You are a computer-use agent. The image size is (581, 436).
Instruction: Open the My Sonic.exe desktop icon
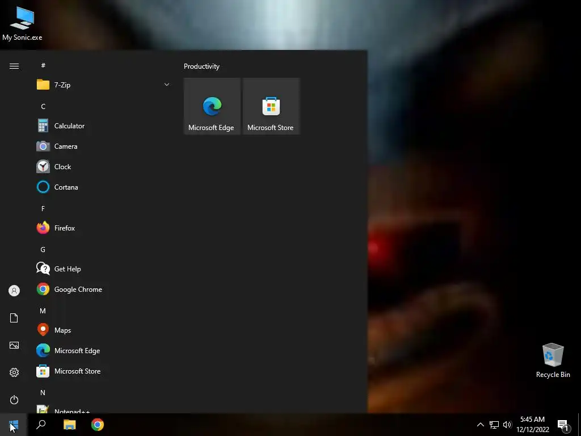22,24
